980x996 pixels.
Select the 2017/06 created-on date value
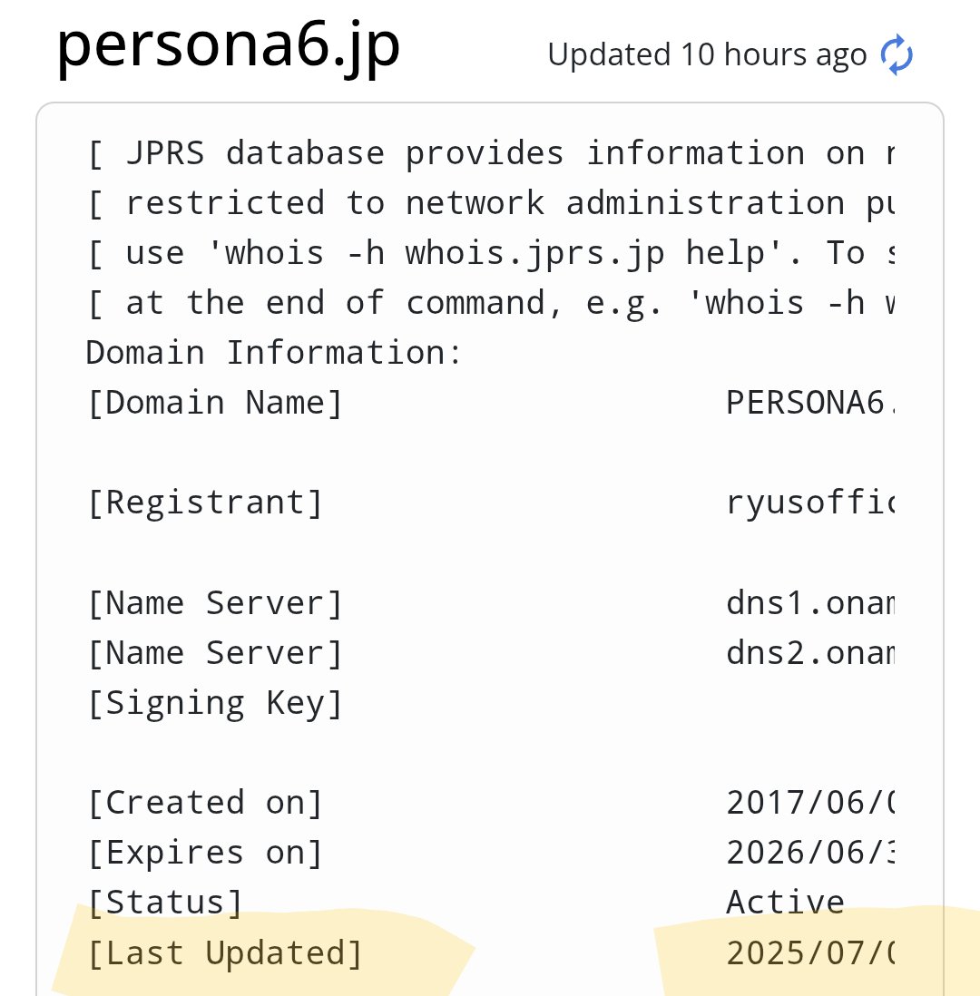pos(810,803)
